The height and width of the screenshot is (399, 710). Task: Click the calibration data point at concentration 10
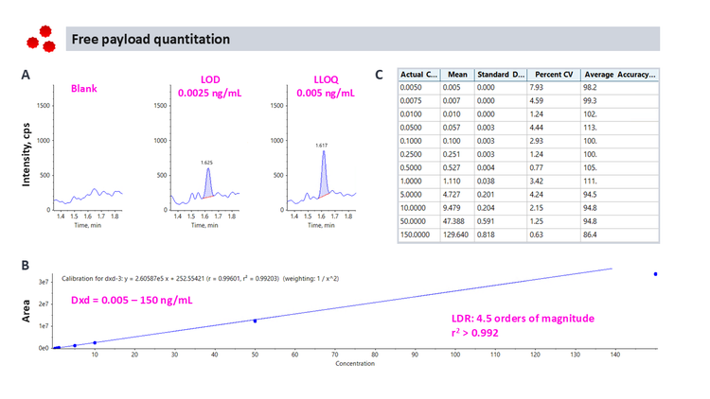[x=95, y=342]
